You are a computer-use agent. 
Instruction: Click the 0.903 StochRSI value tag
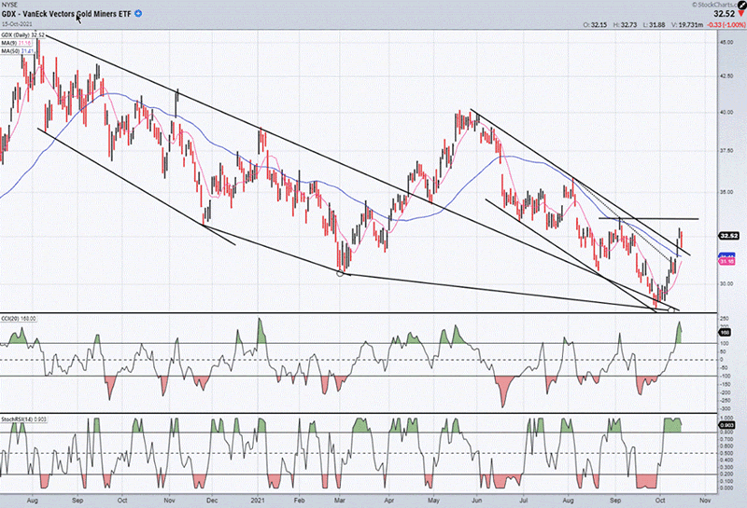point(726,425)
